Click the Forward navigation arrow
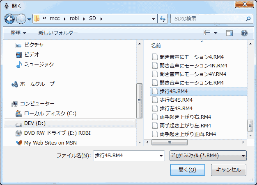 click(21, 19)
